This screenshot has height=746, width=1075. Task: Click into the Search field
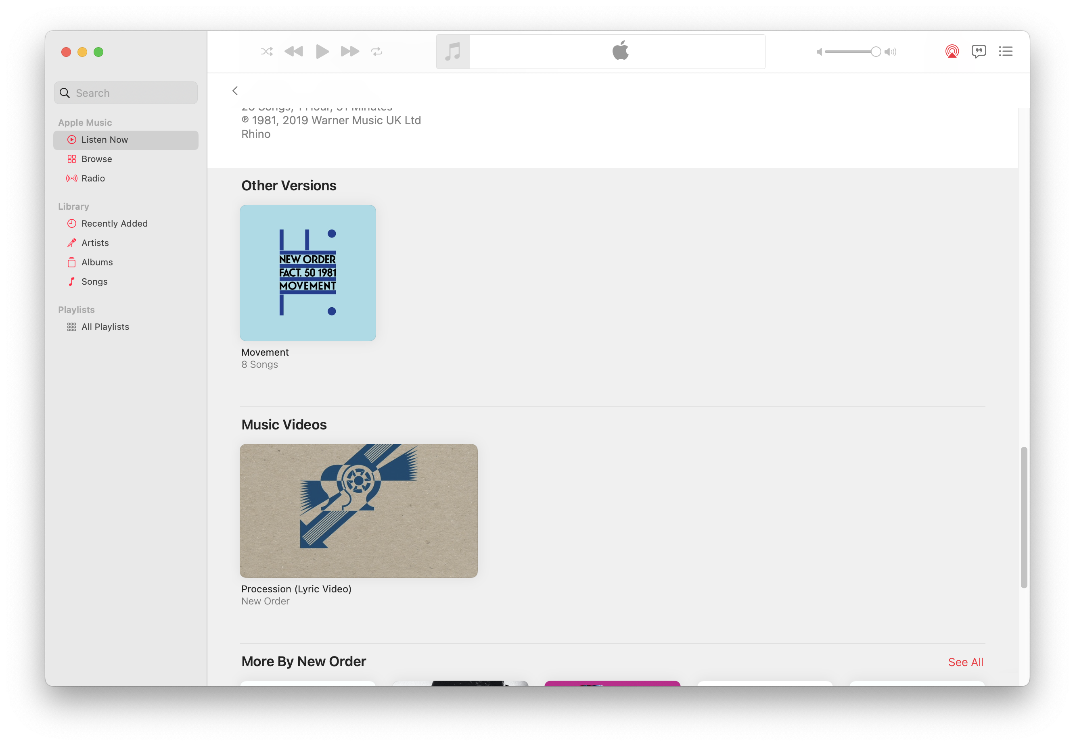tap(126, 93)
